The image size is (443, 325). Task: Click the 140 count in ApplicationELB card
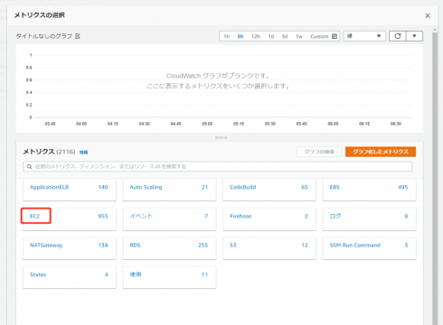(x=103, y=187)
